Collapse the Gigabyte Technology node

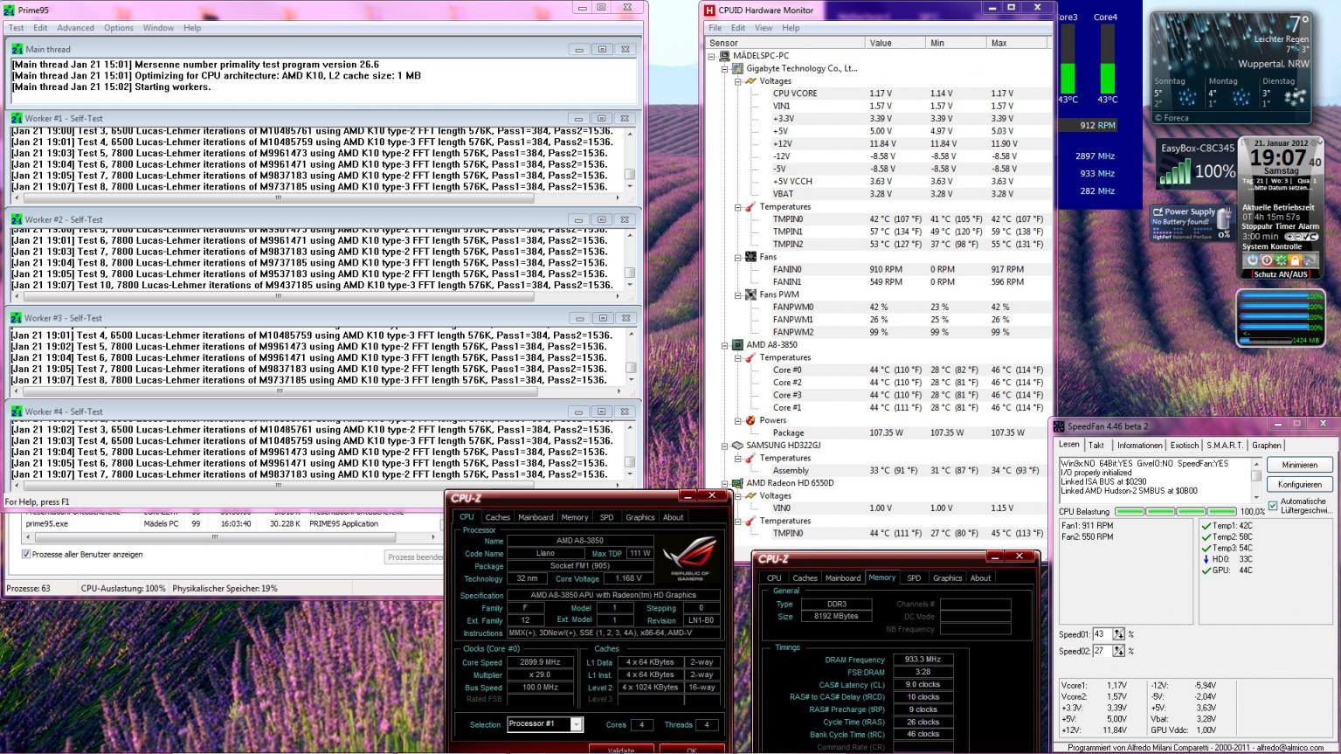click(x=724, y=68)
